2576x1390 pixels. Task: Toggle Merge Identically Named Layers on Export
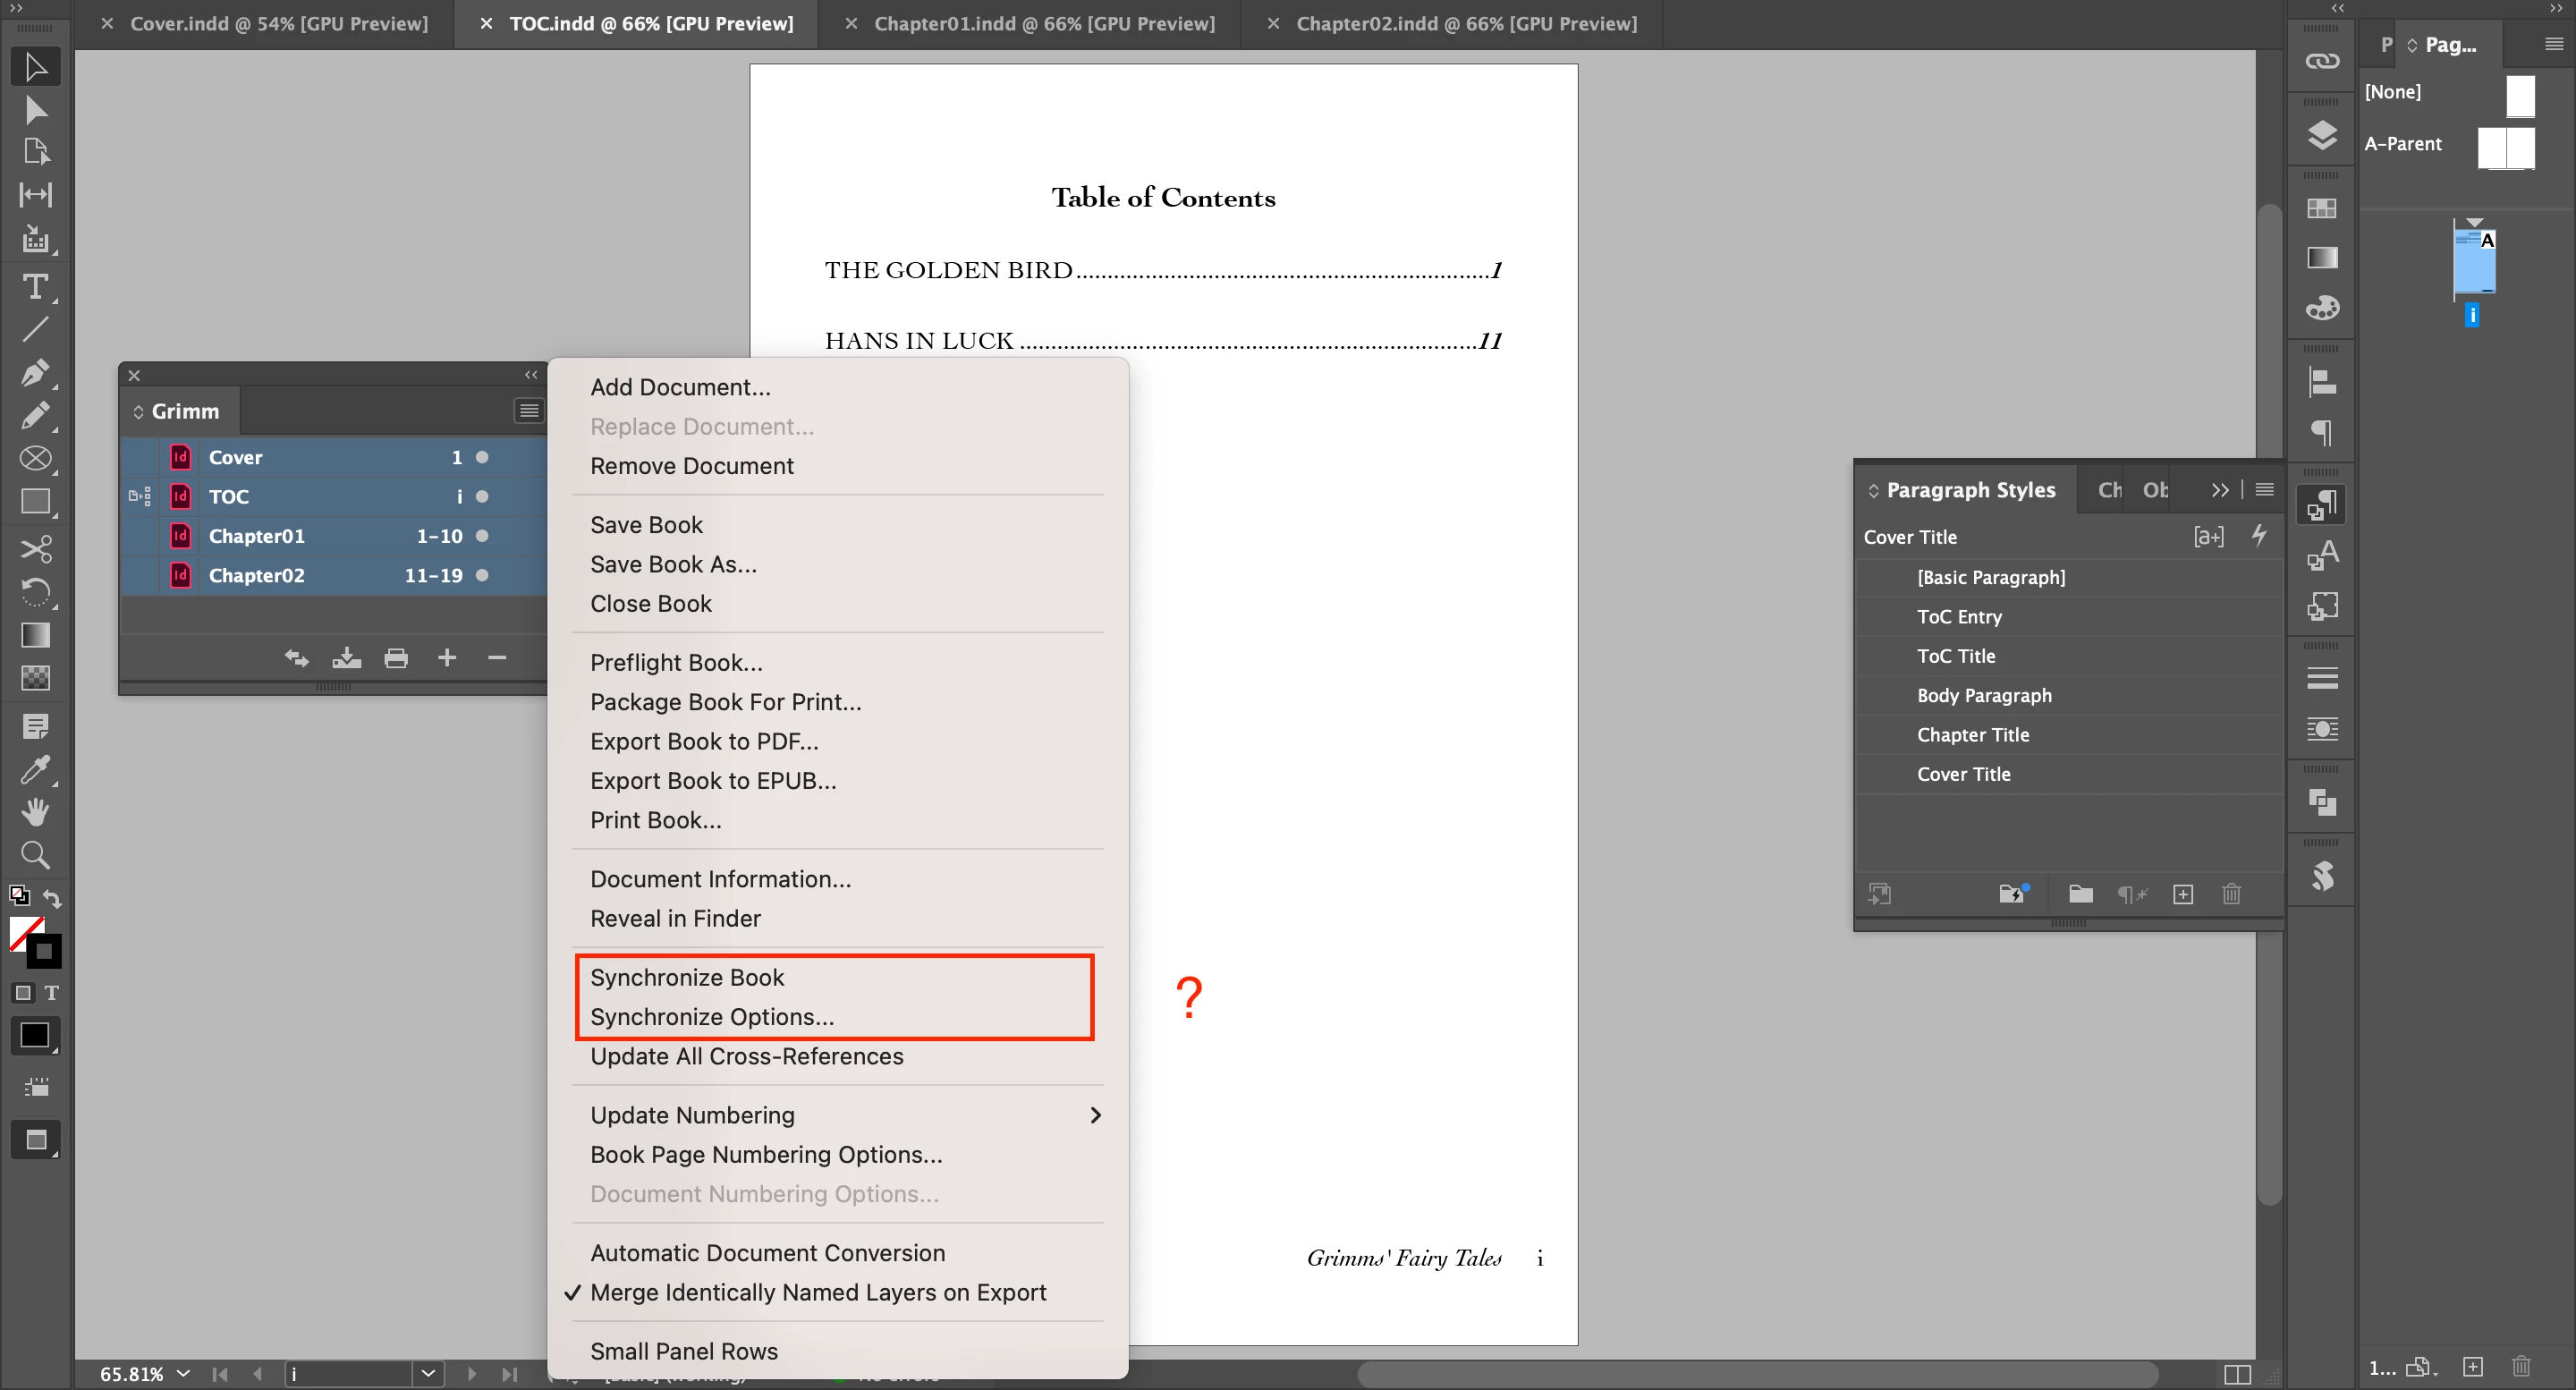[x=817, y=1292]
